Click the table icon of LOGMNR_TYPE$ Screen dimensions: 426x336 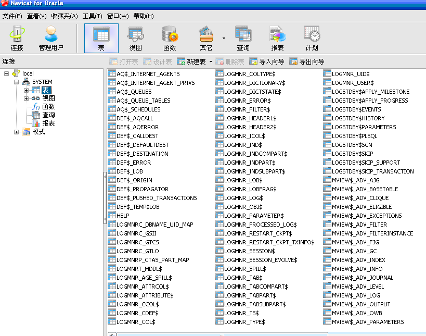220,322
